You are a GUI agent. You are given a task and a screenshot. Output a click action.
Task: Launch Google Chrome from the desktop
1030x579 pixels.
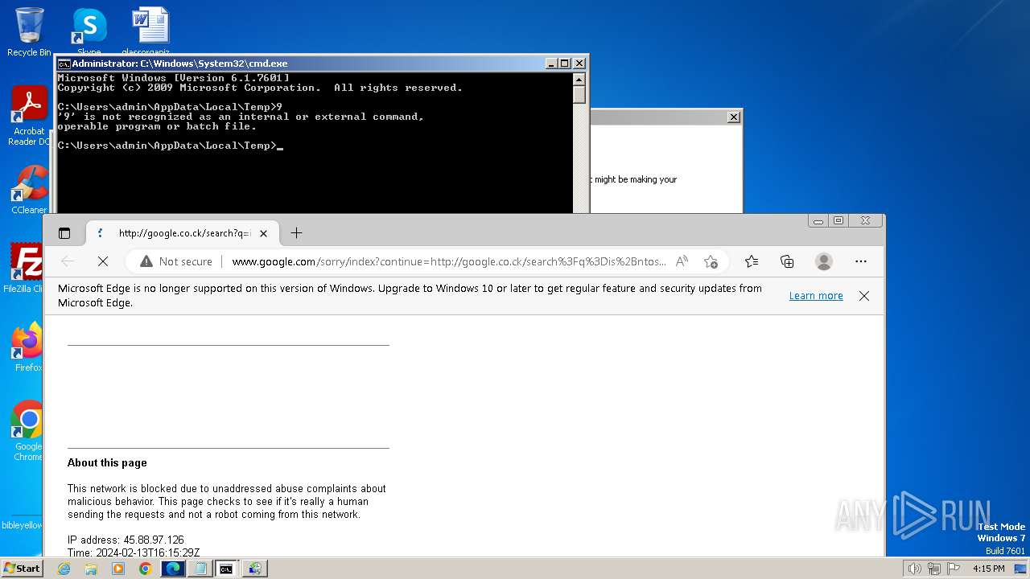pyautogui.click(x=28, y=431)
